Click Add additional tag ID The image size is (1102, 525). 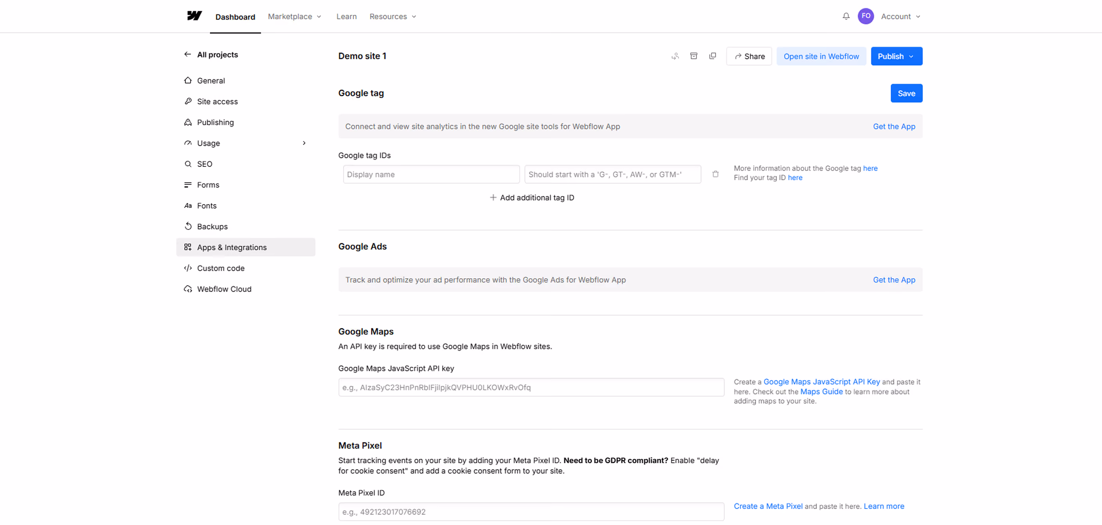point(532,197)
